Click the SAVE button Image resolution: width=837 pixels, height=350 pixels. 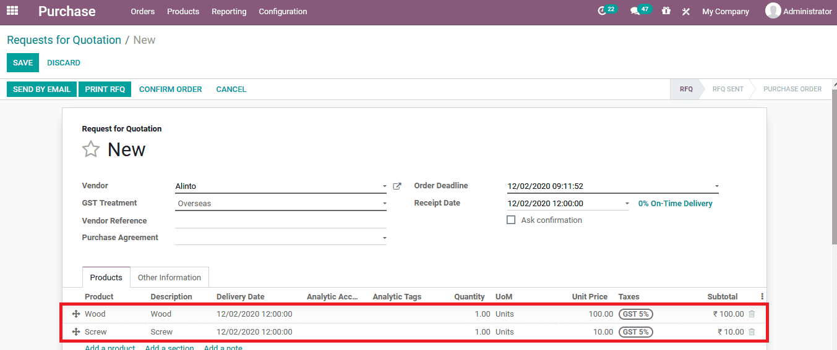[23, 63]
